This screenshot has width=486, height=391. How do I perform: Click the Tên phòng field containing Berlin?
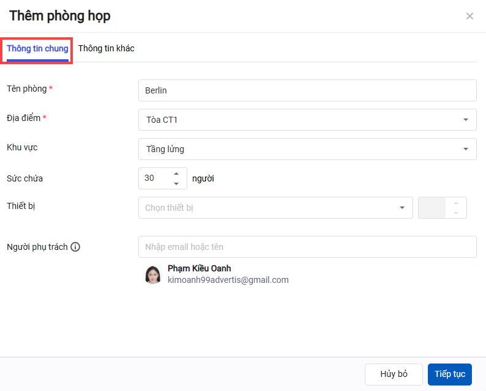307,90
